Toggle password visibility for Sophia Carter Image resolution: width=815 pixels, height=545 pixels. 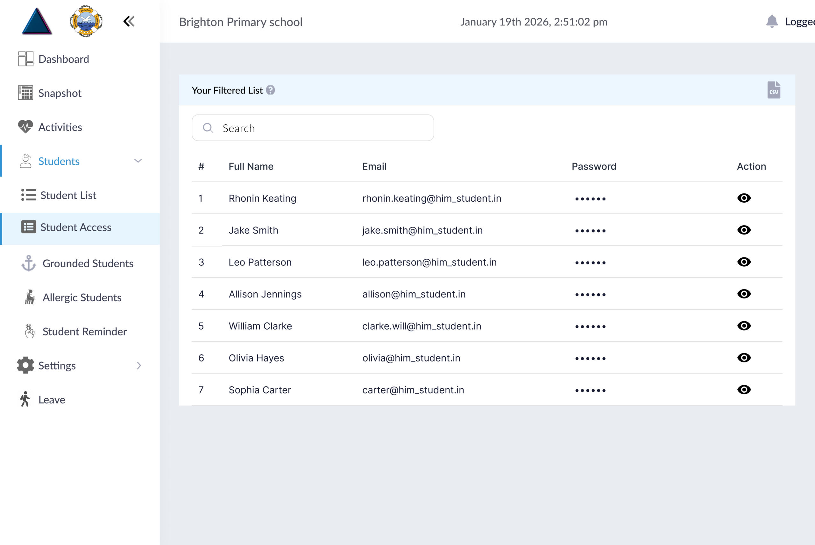click(x=744, y=390)
